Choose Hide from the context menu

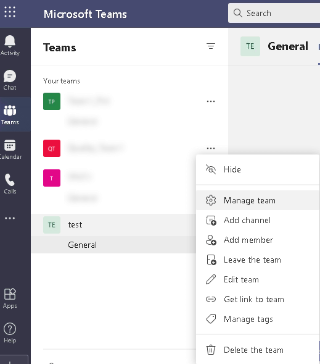(258, 169)
